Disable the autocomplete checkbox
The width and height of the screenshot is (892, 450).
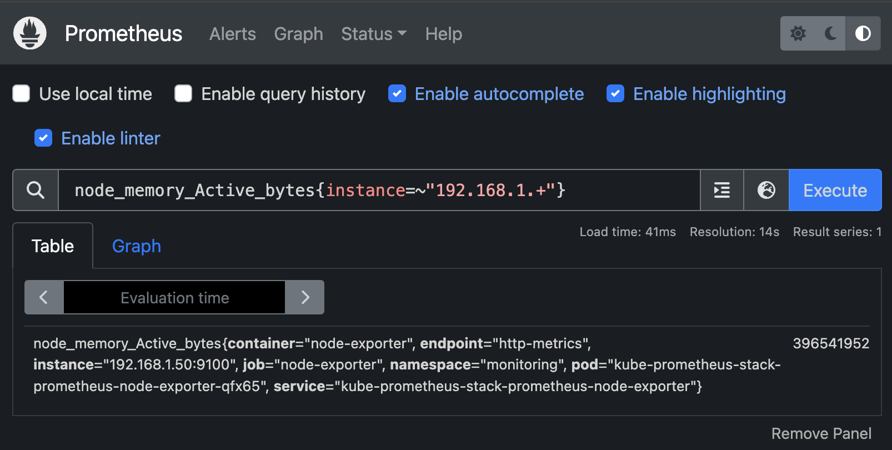tap(397, 93)
